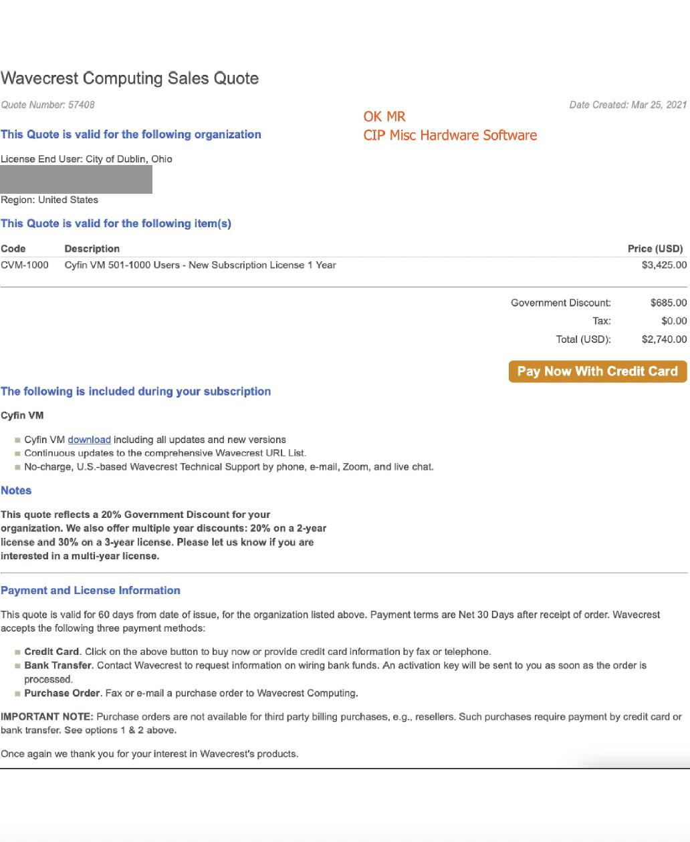Viewport: 690px width, 842px height.
Task: Select the CVM-1000 product code
Action: click(25, 265)
